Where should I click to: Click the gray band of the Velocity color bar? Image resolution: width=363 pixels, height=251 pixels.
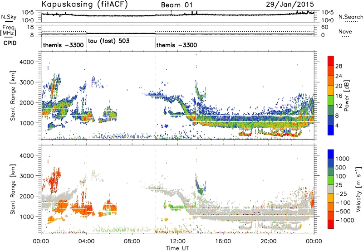331,189
